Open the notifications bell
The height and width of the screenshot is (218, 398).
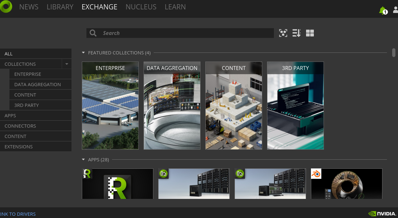click(383, 11)
